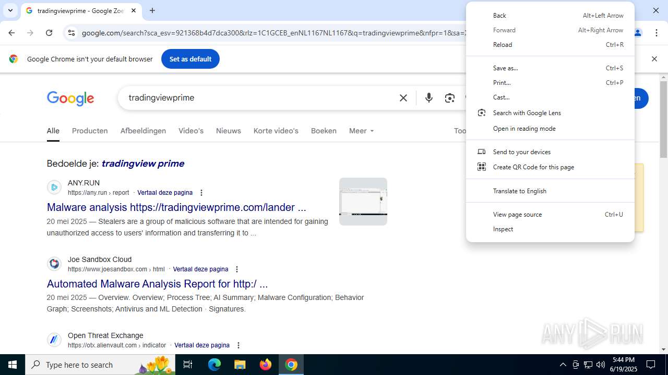Image resolution: width=668 pixels, height=375 pixels.
Task: Search by image camera icon
Action: pyautogui.click(x=450, y=98)
